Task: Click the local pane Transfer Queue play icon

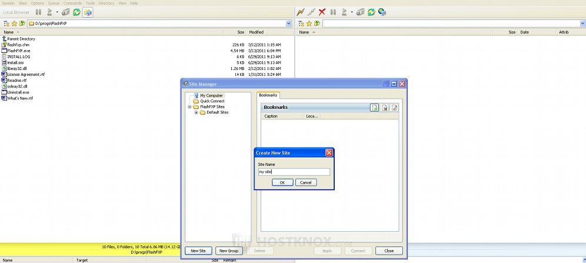Action: (x=49, y=12)
